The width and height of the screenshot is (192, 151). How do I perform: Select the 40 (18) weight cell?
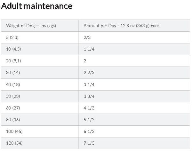pos(40,84)
